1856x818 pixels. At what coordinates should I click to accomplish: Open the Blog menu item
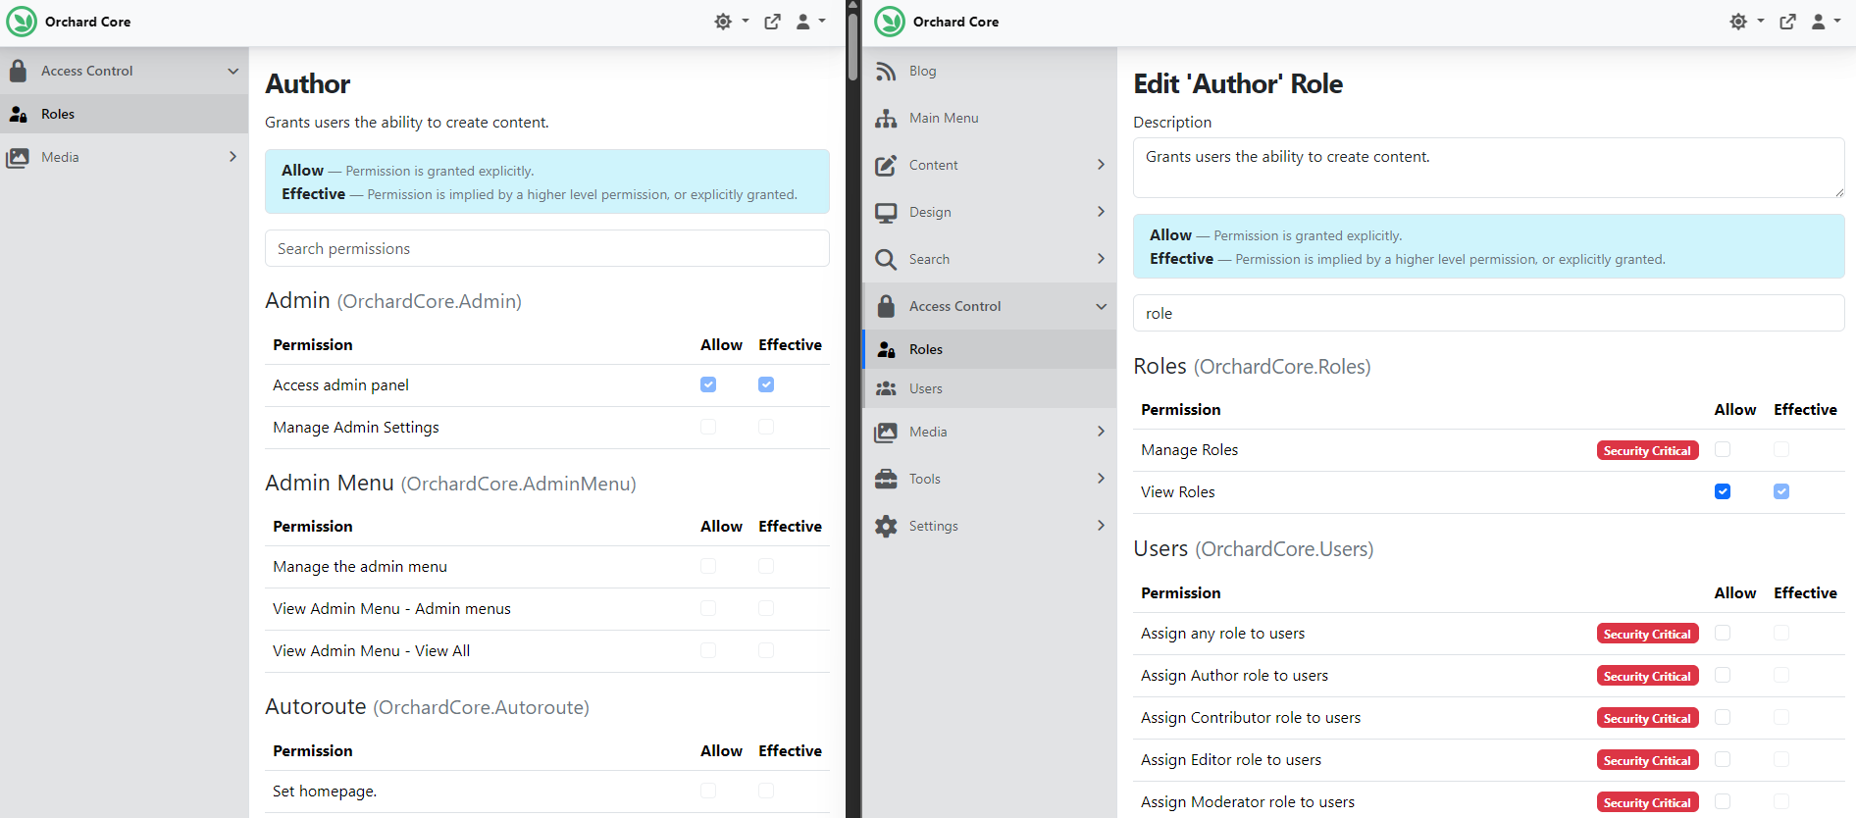(x=990, y=71)
